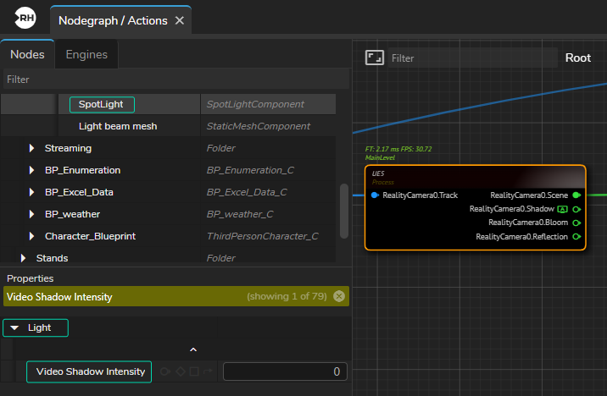This screenshot has width=607, height=396.
Task: Click the Video Shadow Intensity value field
Action: [x=285, y=371]
